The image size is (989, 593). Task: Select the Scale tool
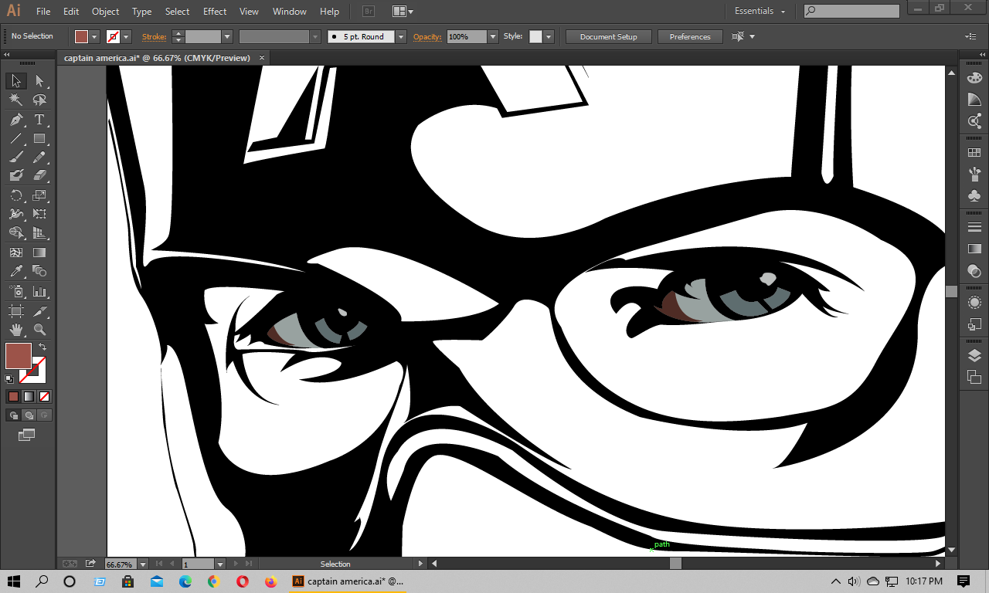(x=39, y=195)
